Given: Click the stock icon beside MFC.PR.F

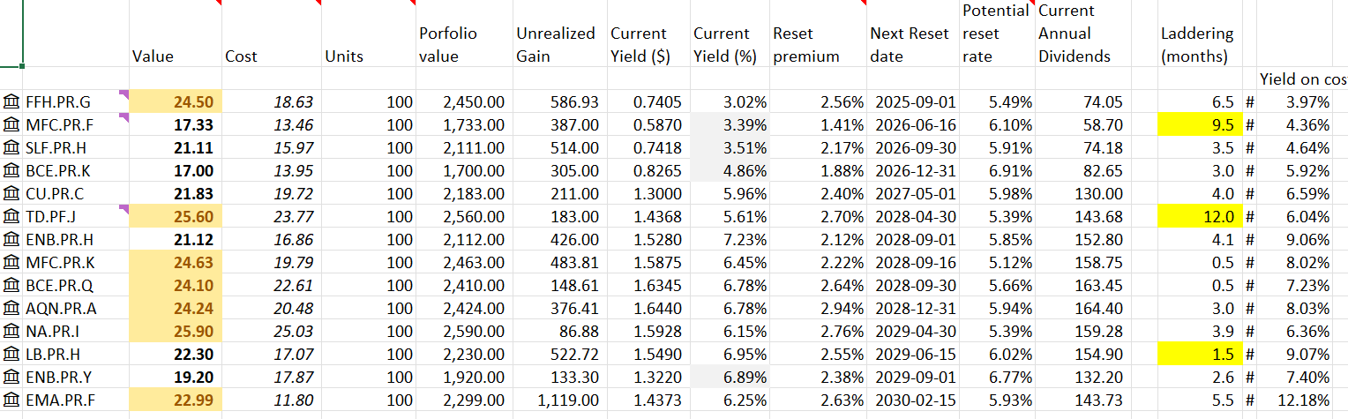Looking at the screenshot, I should (x=11, y=125).
